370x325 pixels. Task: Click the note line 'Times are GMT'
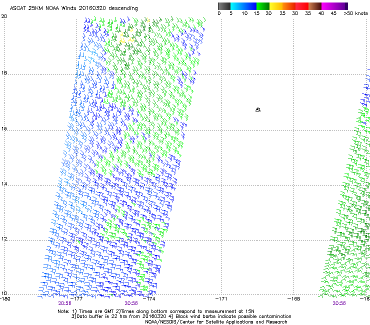click(x=96, y=311)
